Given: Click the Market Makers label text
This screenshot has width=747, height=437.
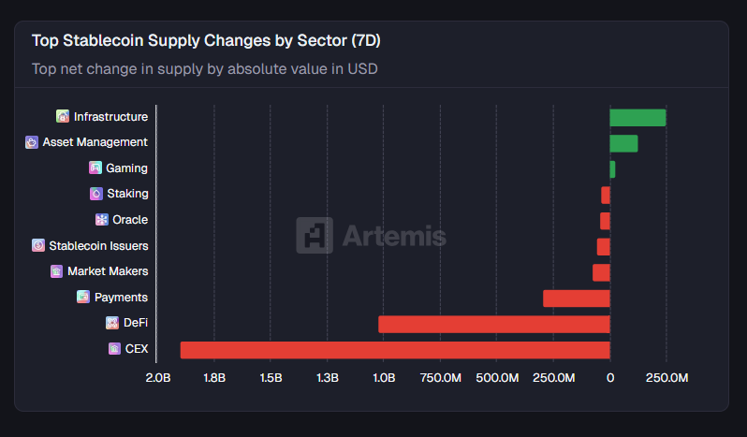Looking at the screenshot, I should (x=108, y=271).
